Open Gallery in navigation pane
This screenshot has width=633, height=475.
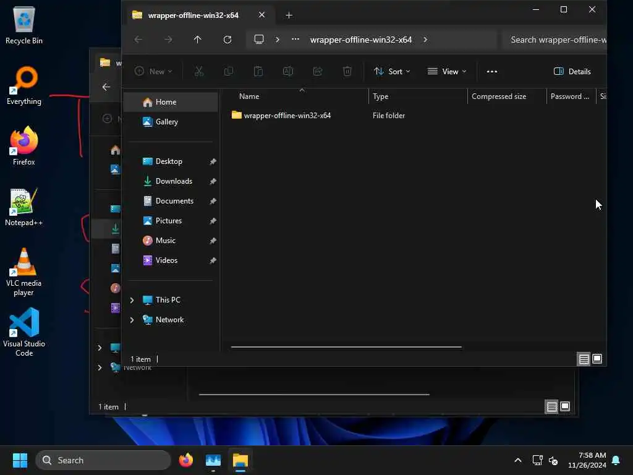click(171, 122)
